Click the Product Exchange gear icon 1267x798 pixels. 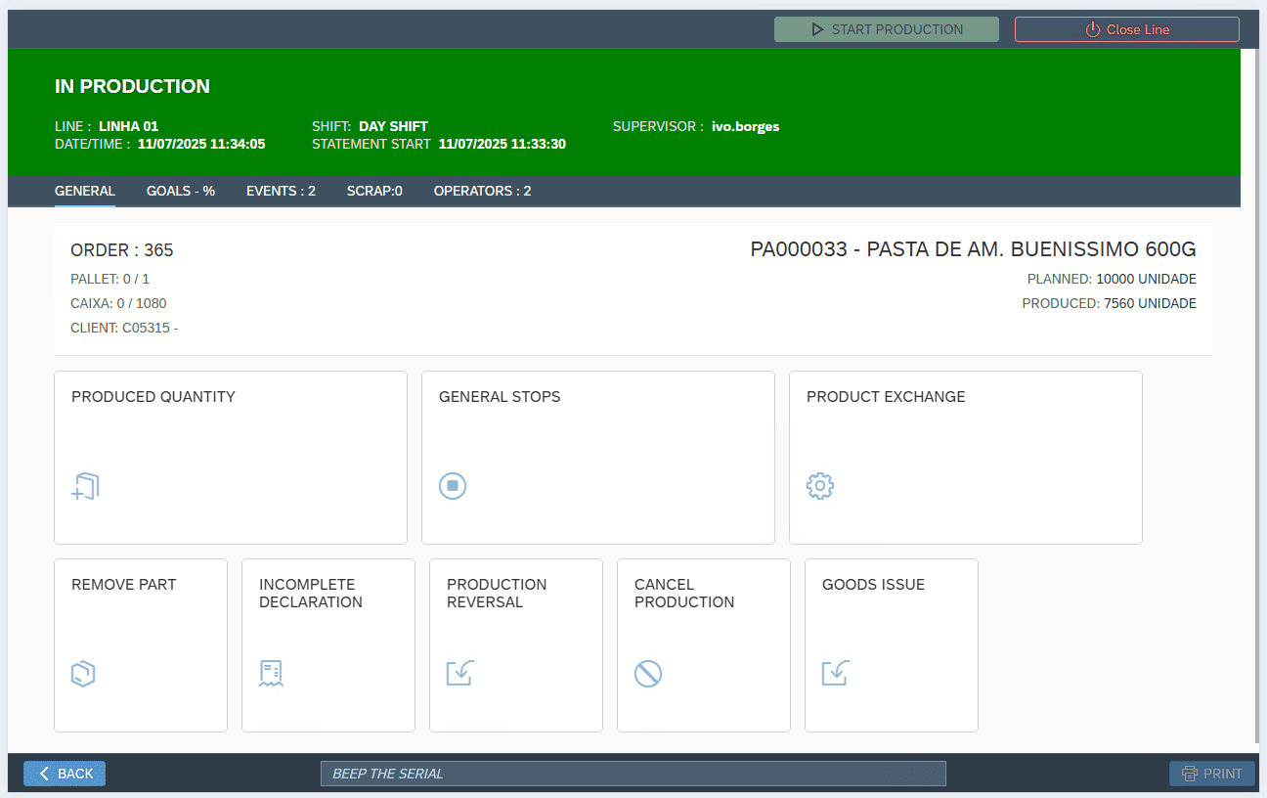coord(820,486)
